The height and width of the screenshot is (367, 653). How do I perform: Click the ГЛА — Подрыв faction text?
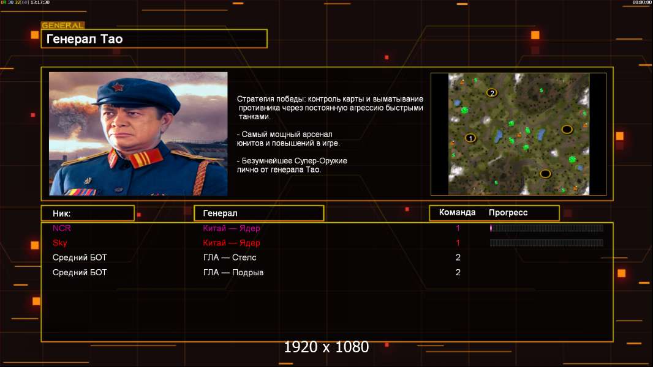(233, 273)
